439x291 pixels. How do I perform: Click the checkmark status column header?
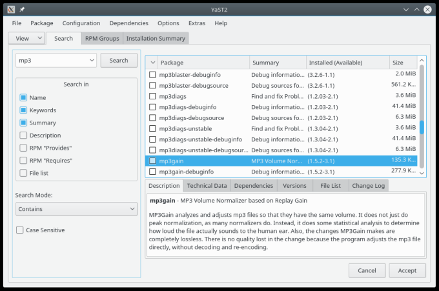[152, 63]
